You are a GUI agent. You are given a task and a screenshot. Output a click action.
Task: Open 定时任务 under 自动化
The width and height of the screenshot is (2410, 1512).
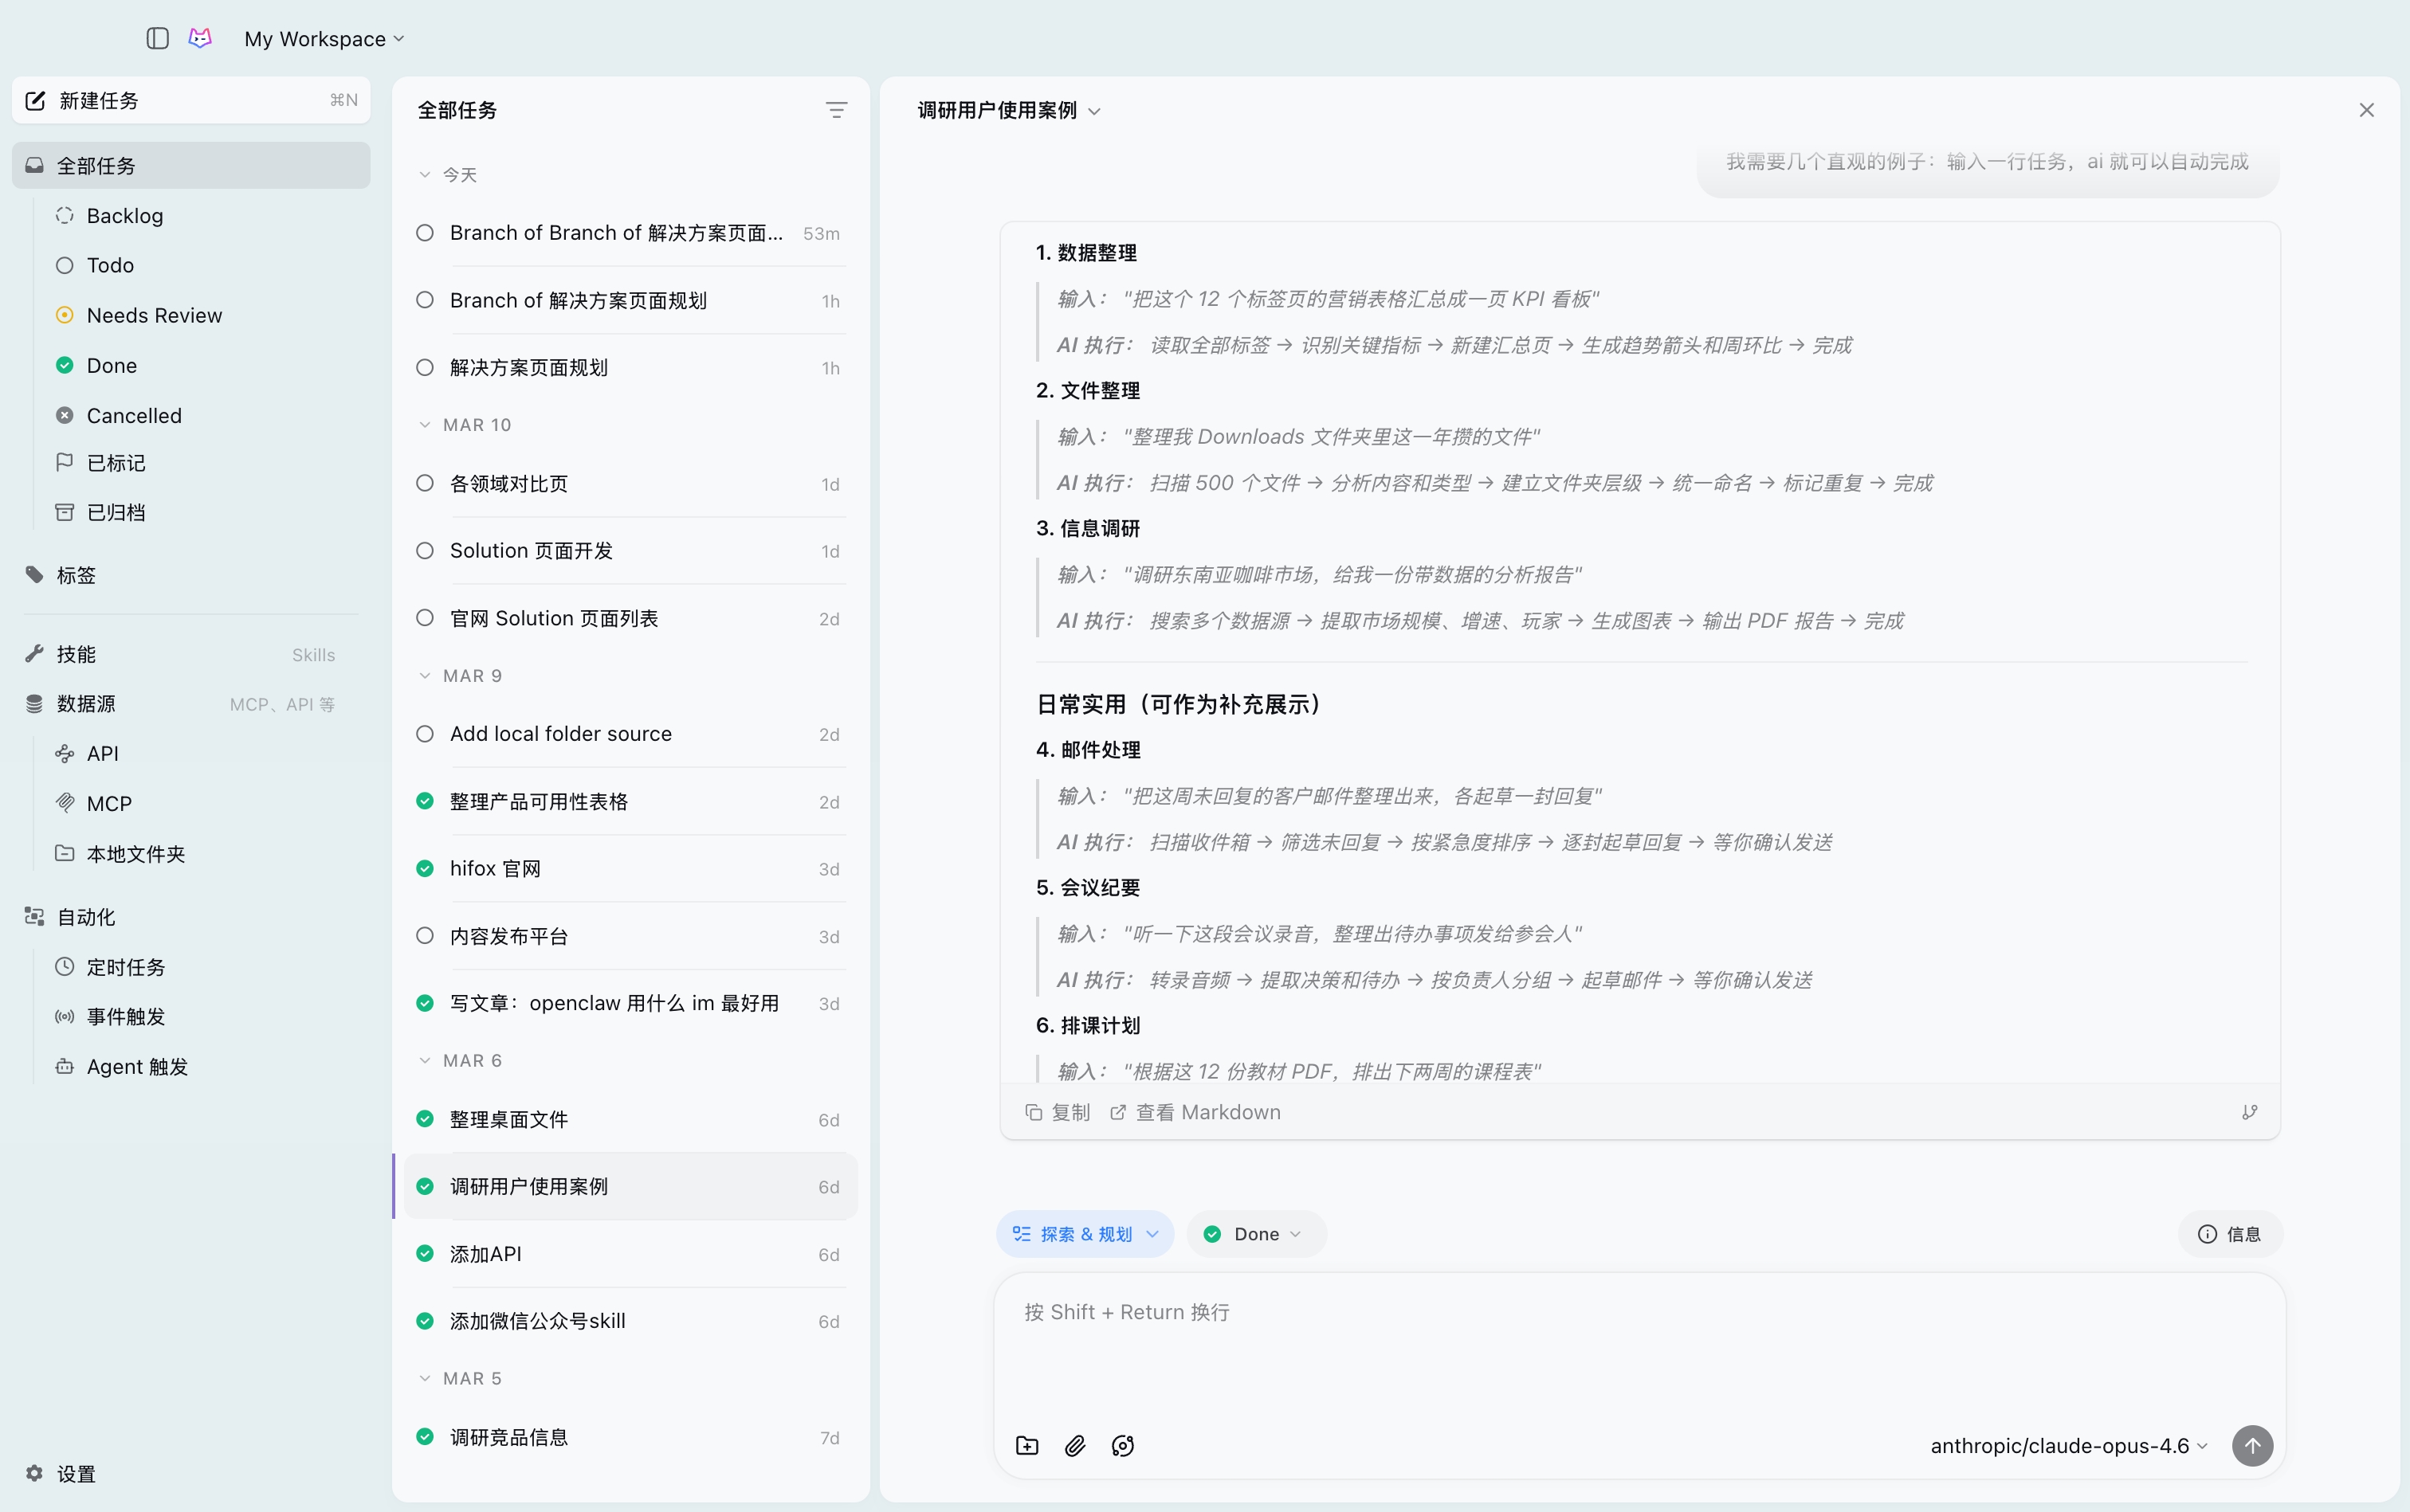(x=124, y=966)
